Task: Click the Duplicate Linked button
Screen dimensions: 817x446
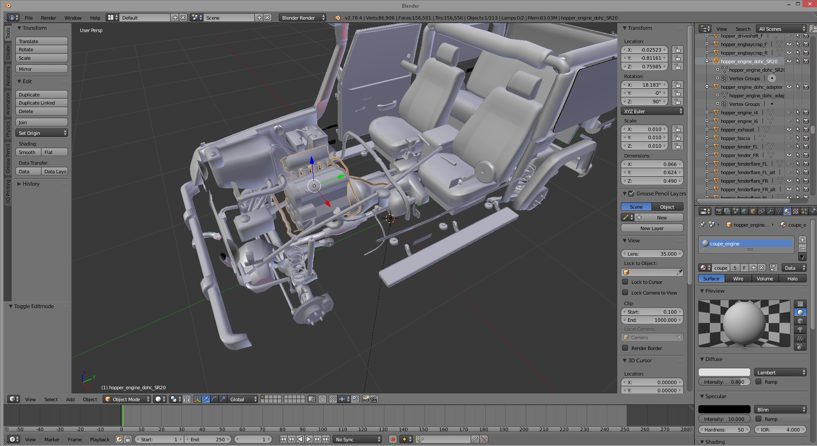Action: click(42, 103)
